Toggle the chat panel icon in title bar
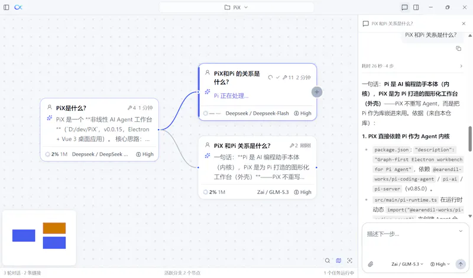This screenshot has width=473, height=278. click(404, 7)
